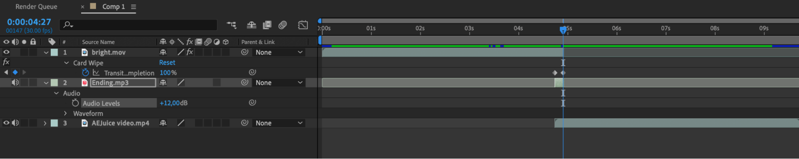
Task: Open the Comp 1 panel menu
Action: (133, 7)
